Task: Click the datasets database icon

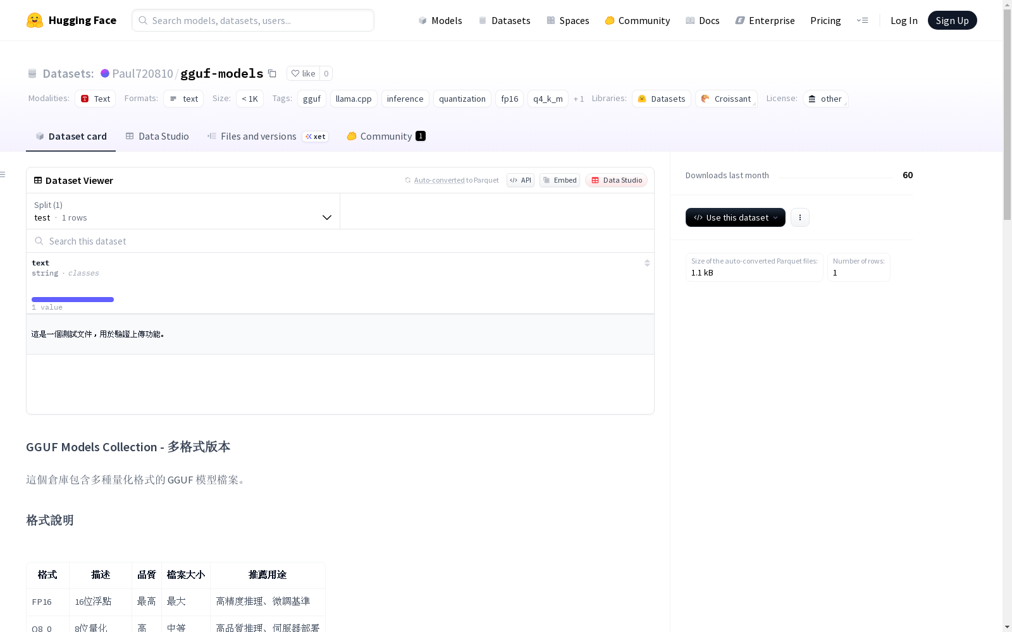Action: (x=32, y=73)
